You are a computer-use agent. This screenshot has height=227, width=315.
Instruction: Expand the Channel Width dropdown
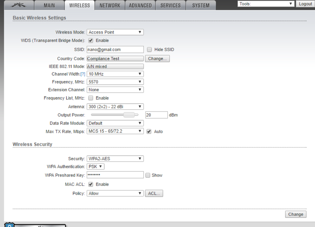coord(115,74)
